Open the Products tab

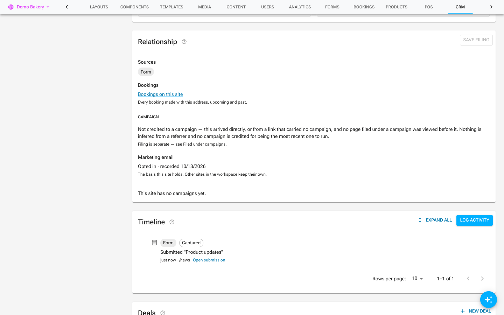point(397,7)
